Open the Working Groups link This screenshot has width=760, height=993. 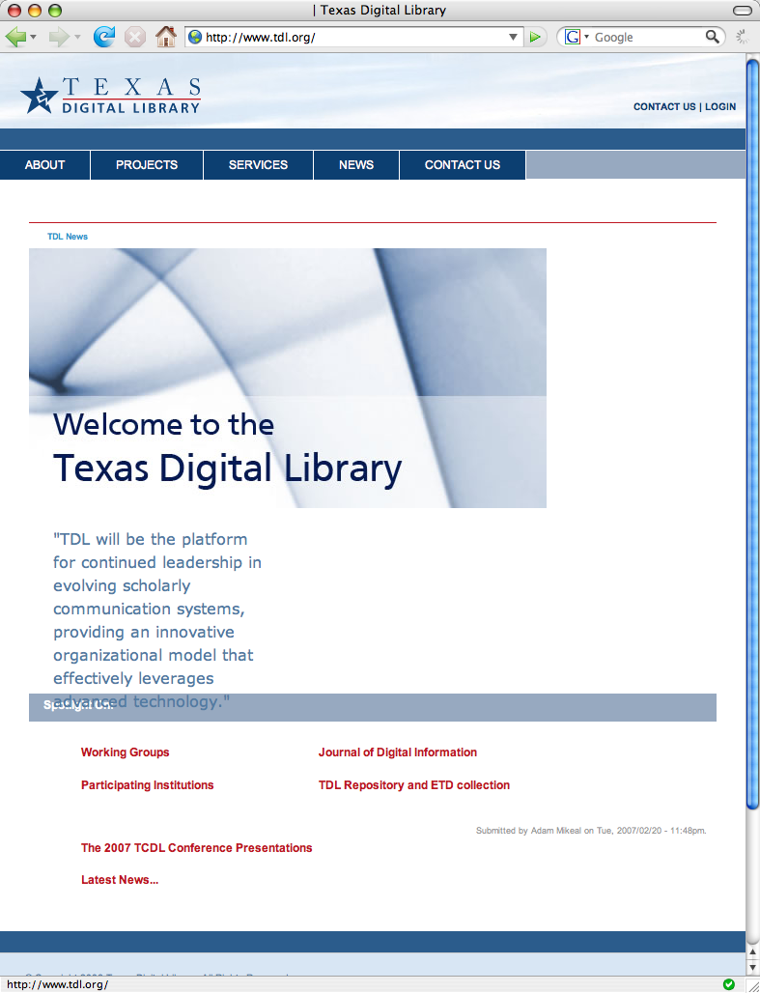coord(125,752)
